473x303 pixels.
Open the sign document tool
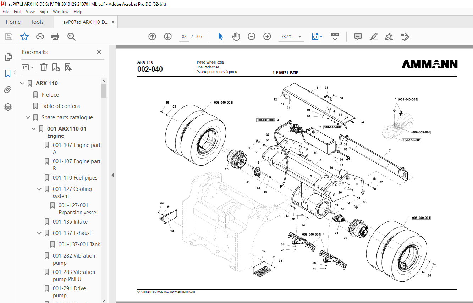point(389,37)
